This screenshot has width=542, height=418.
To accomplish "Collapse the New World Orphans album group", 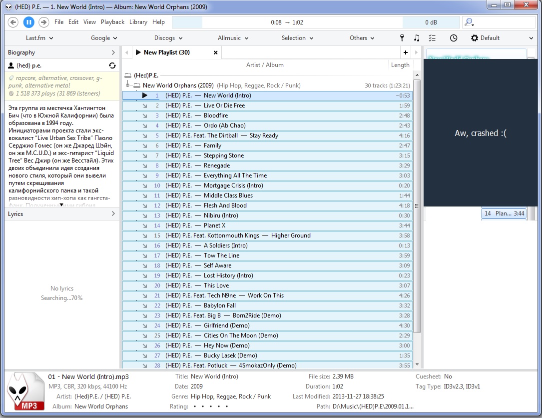I will (128, 85).
